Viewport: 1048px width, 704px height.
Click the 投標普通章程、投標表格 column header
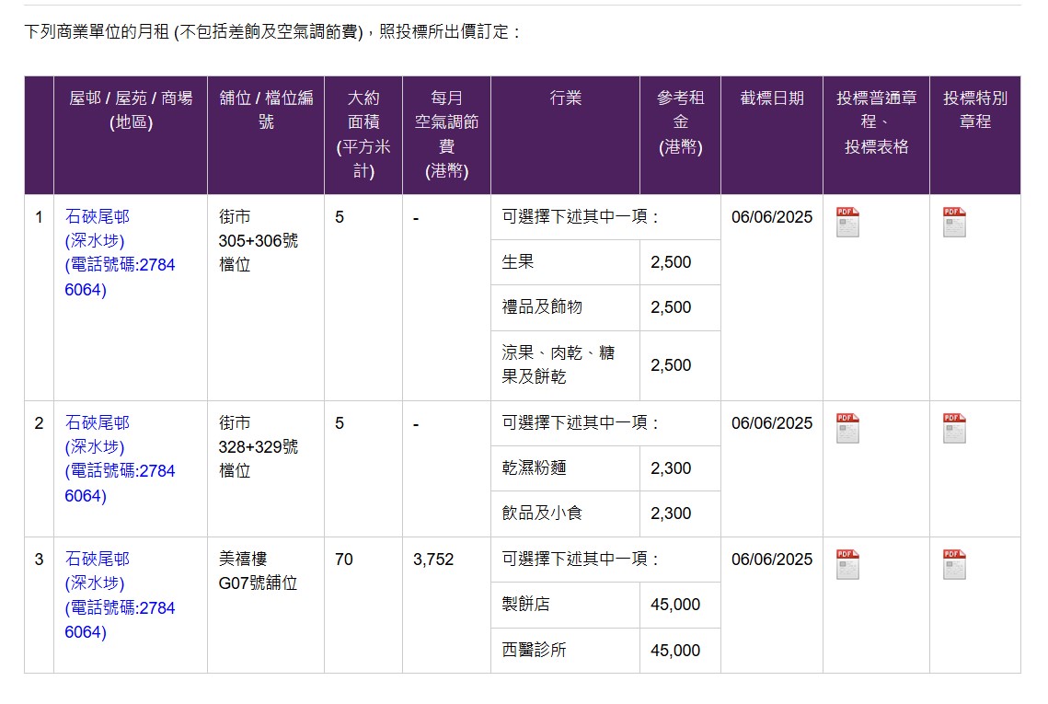[x=876, y=135]
